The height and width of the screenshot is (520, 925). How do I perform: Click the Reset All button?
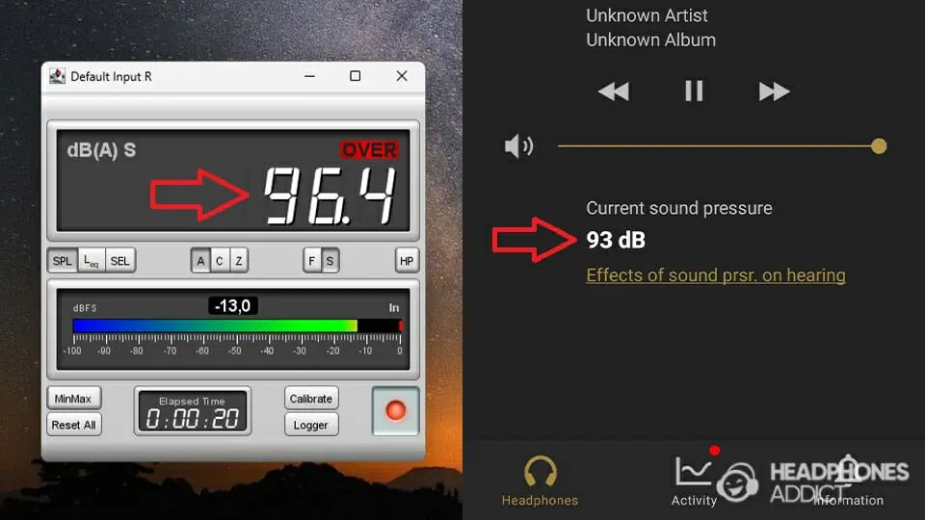(x=74, y=425)
